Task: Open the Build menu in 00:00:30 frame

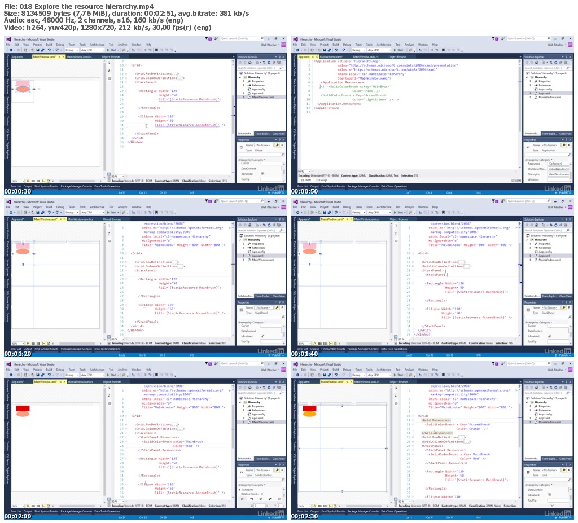Action: pyautogui.click(x=49, y=45)
